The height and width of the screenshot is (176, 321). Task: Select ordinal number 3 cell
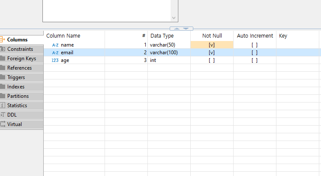click(126, 60)
